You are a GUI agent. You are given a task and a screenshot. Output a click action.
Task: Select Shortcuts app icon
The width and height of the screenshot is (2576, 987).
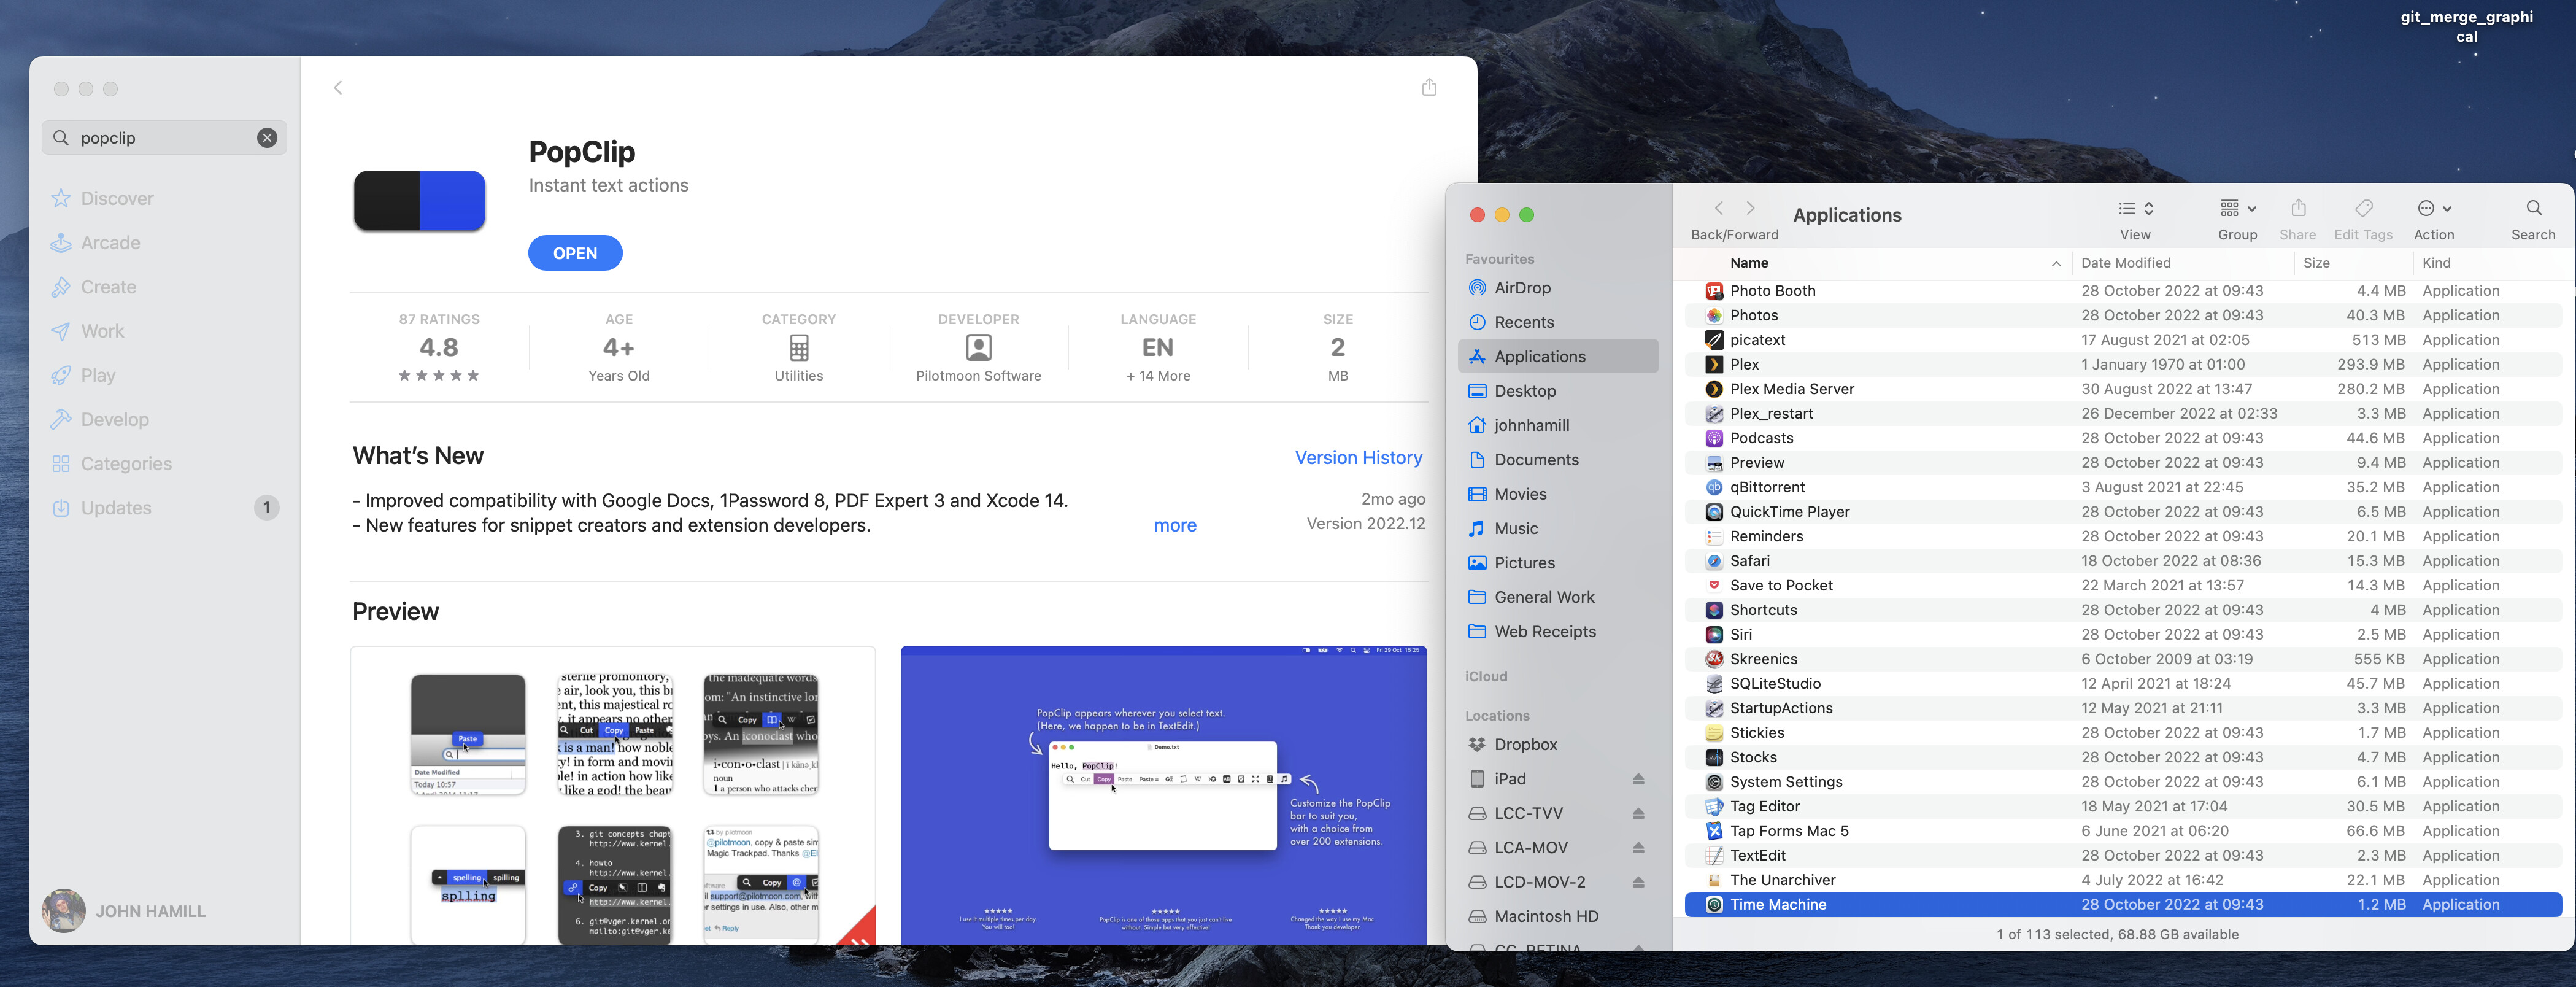(1714, 610)
